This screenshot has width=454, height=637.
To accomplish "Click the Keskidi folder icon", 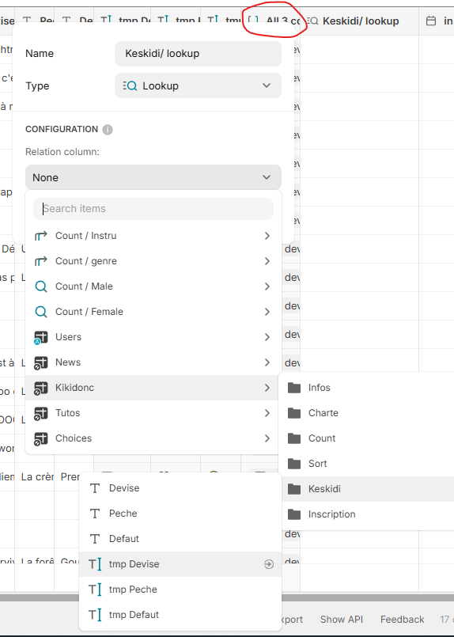I will tap(294, 489).
